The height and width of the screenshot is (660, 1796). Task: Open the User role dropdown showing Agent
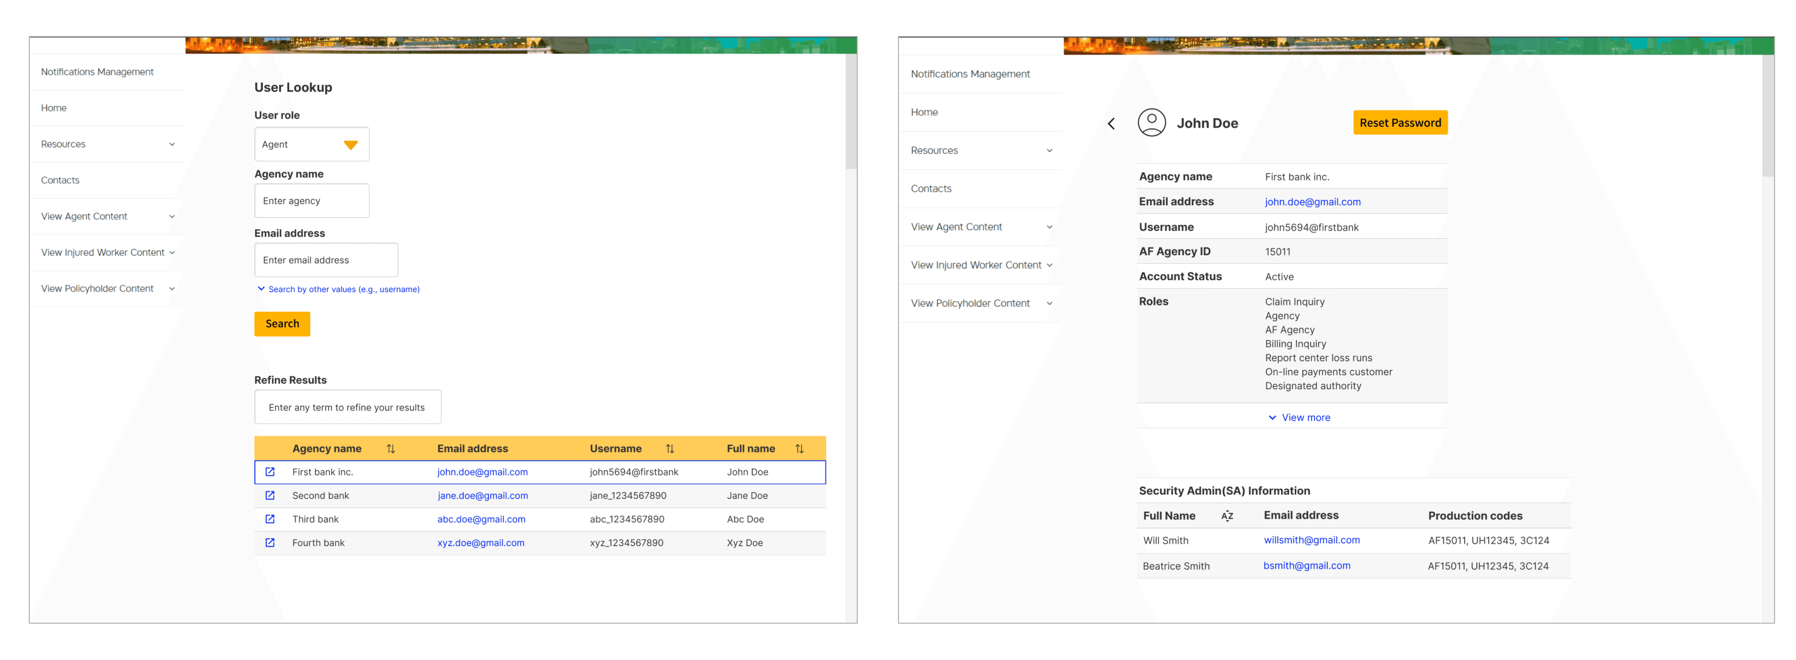[312, 144]
